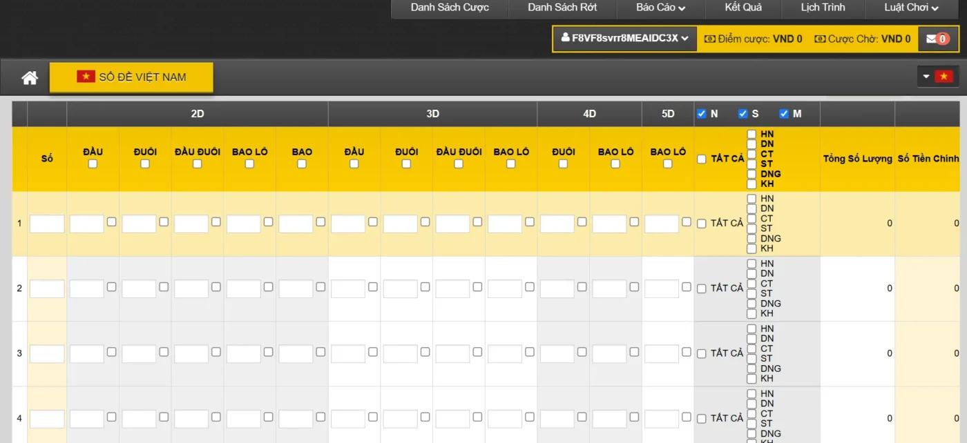The width and height of the screenshot is (967, 443).
Task: Click the Cược Chờ money icon
Action: tap(819, 39)
